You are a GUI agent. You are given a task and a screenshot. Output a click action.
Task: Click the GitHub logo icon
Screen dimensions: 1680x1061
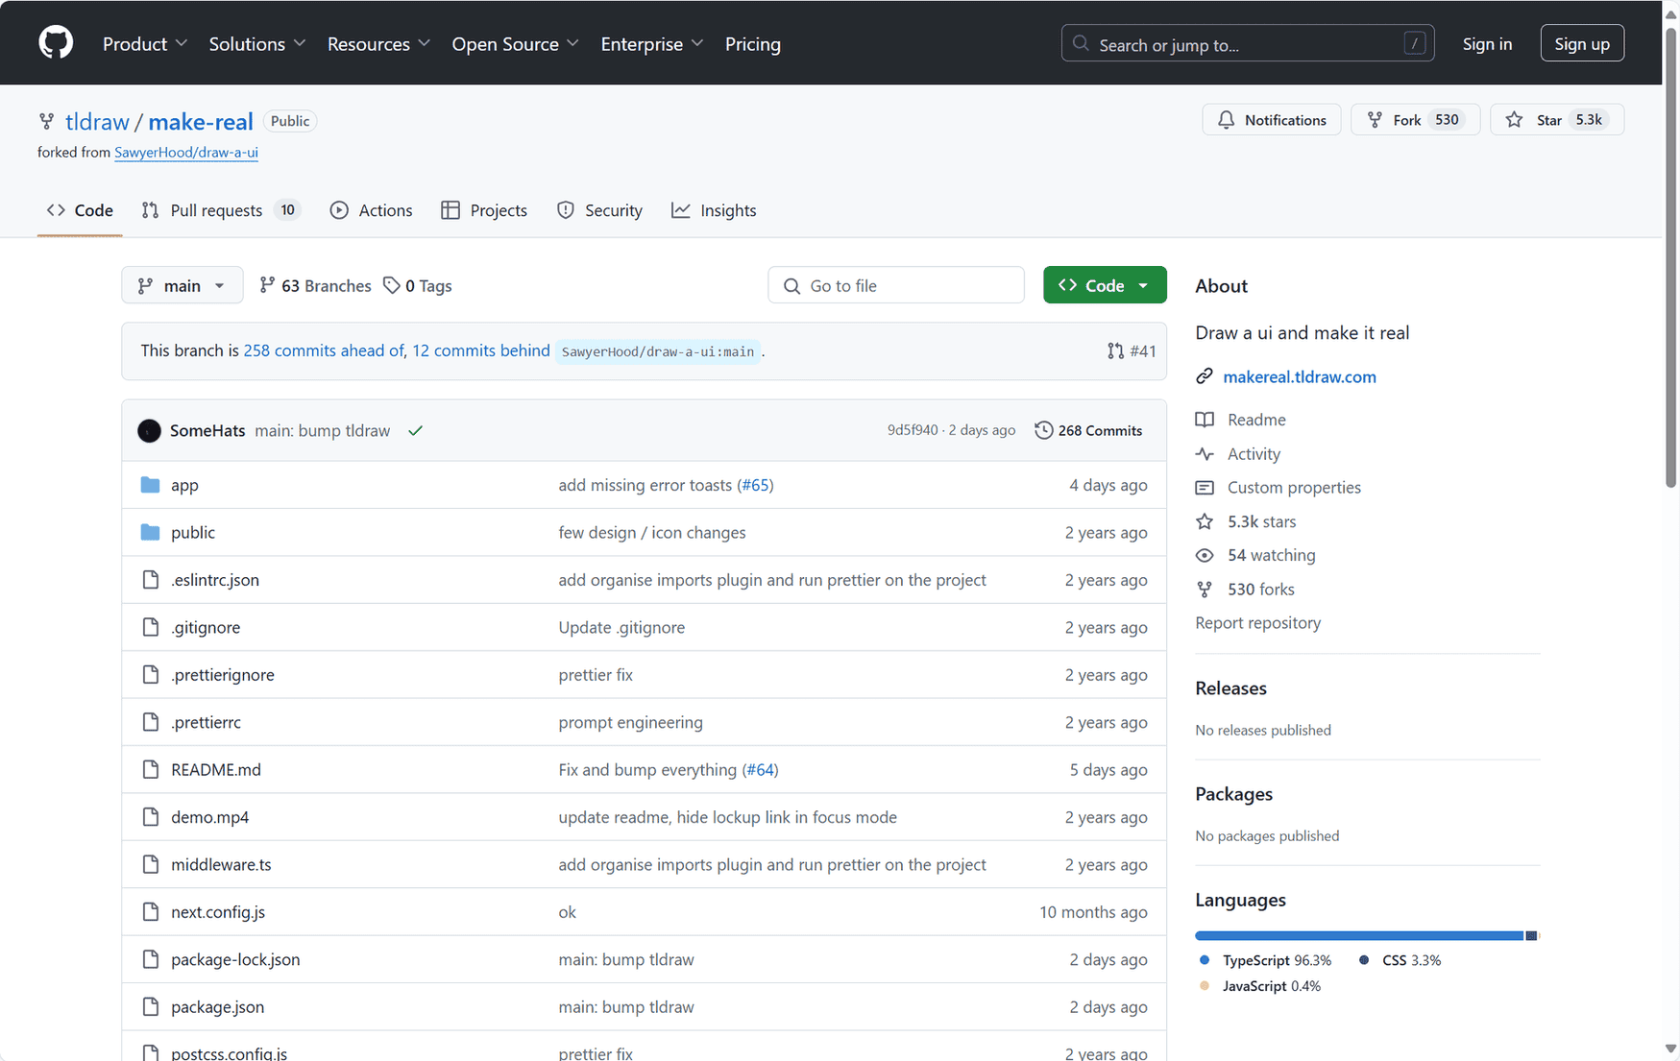coord(56,43)
